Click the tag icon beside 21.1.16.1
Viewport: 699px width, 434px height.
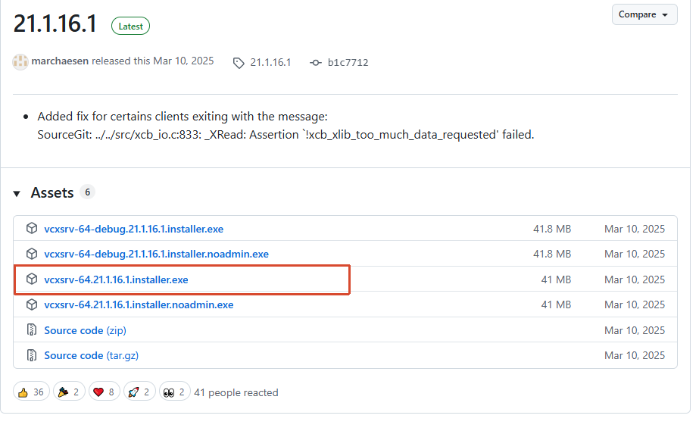pyautogui.click(x=239, y=63)
